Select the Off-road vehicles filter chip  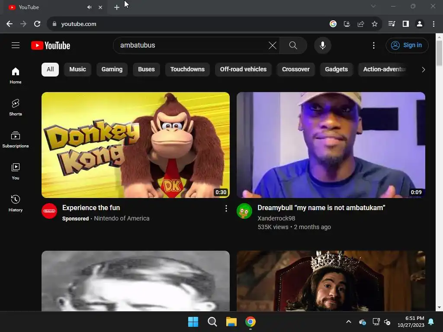243,70
